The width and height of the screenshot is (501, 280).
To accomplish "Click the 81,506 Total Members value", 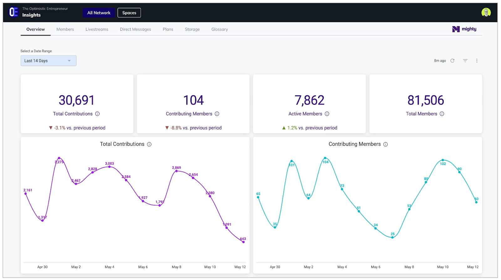I will (426, 100).
